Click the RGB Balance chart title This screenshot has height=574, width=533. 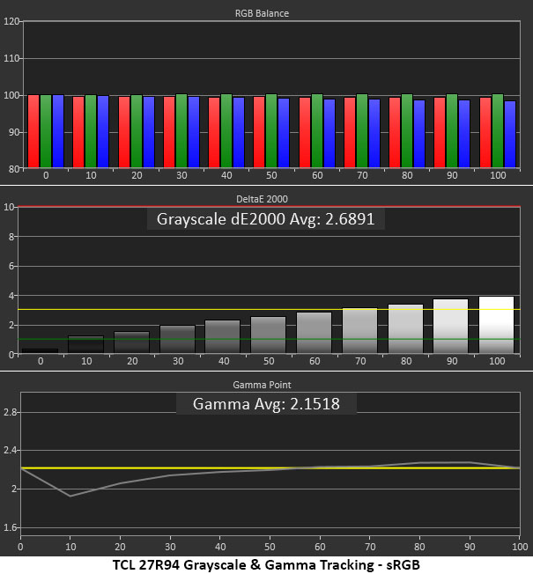click(x=262, y=13)
